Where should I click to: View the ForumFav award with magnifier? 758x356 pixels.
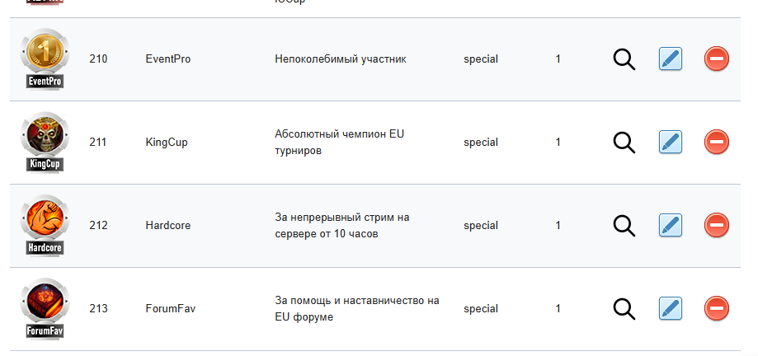pos(624,309)
